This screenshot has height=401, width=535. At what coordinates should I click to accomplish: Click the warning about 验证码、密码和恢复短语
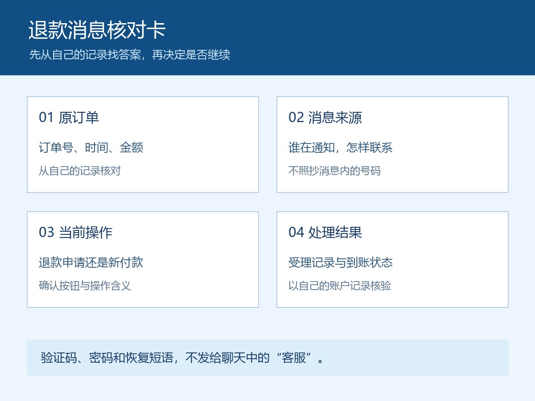point(182,358)
